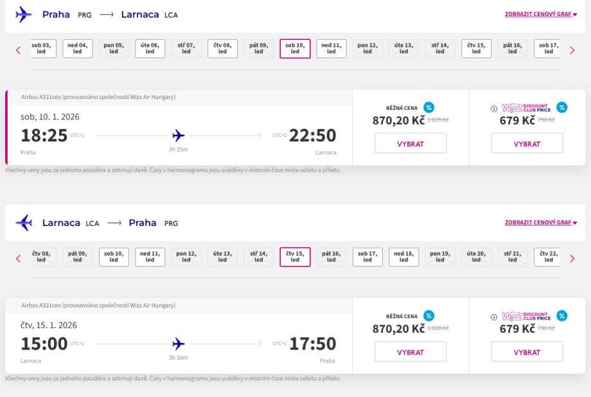Image resolution: width=591 pixels, height=397 pixels.
Task: Click the 18:25 Praha departure flight card
Action: [179, 136]
